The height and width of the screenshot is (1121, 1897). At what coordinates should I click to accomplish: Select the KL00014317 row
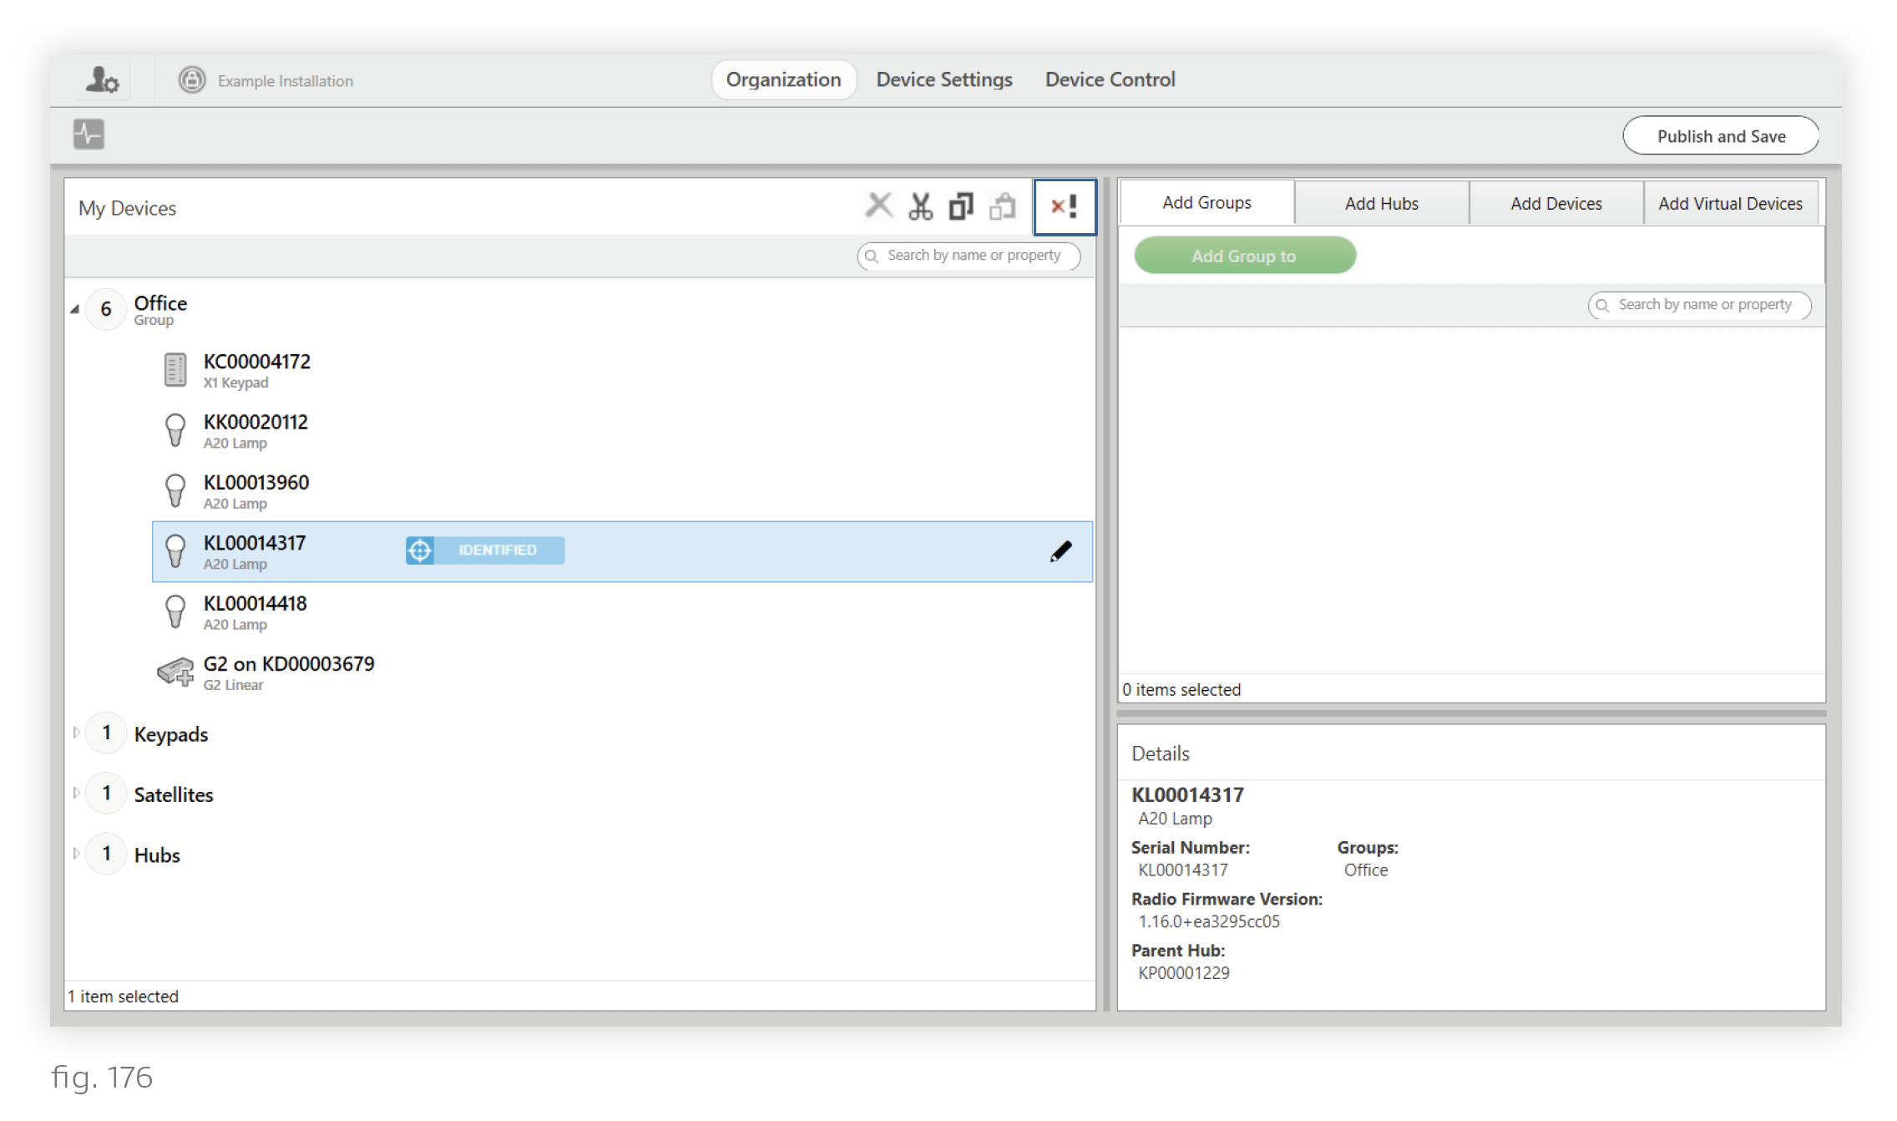[622, 551]
